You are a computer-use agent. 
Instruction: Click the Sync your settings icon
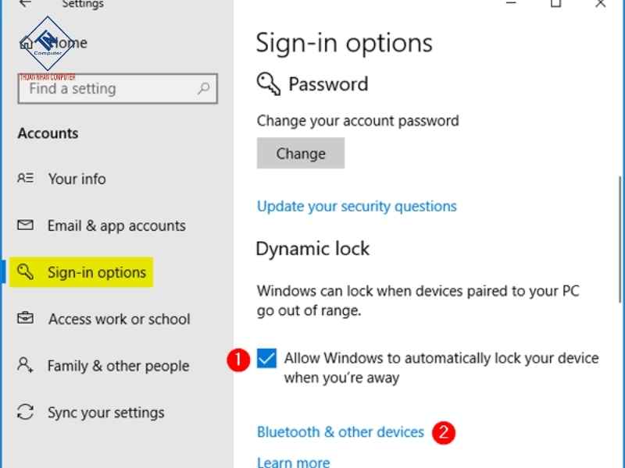pos(25,412)
